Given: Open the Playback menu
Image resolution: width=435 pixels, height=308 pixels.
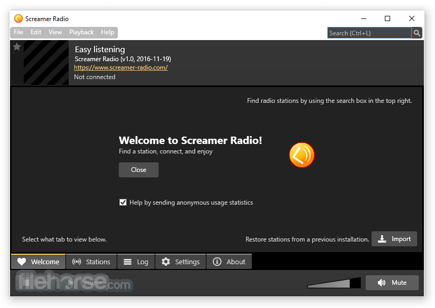Looking at the screenshot, I should [x=81, y=32].
